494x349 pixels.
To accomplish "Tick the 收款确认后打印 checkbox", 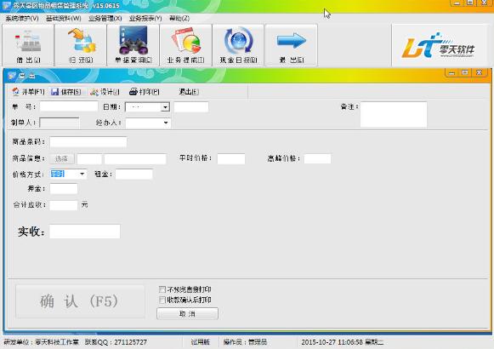I will 162,300.
